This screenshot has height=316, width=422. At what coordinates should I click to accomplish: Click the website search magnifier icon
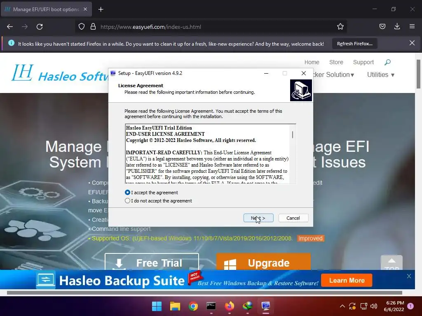click(387, 63)
